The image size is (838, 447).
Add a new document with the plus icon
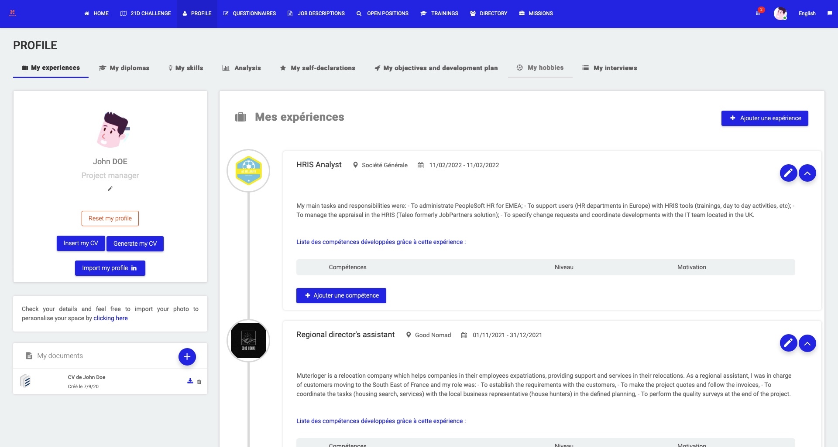click(187, 356)
